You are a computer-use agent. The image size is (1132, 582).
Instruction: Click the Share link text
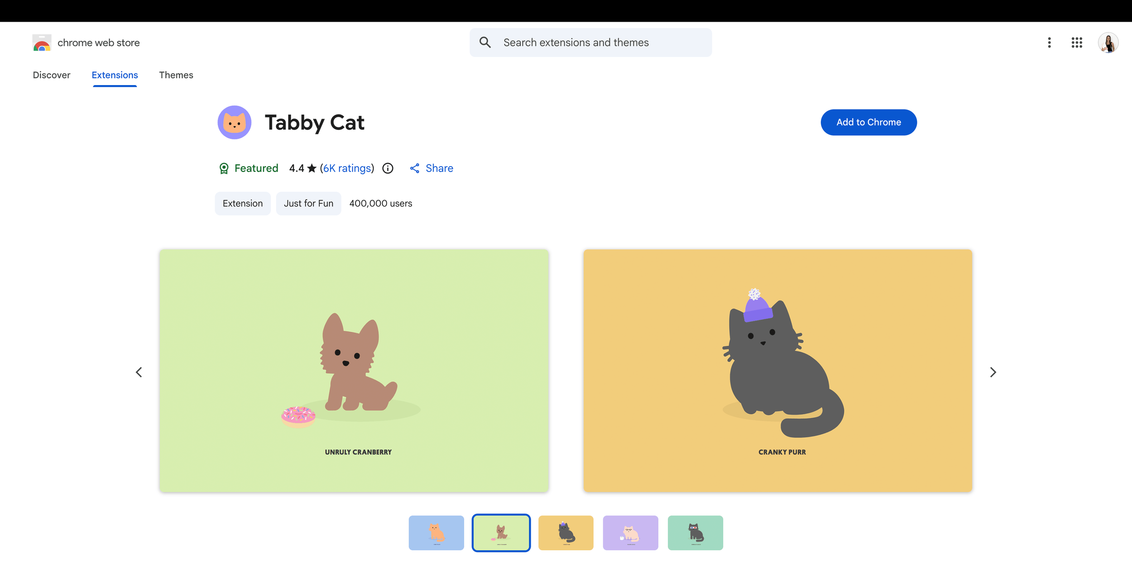[x=439, y=168]
